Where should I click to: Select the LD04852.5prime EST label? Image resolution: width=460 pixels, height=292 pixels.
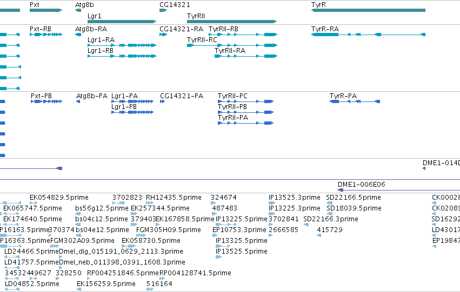click(32, 284)
